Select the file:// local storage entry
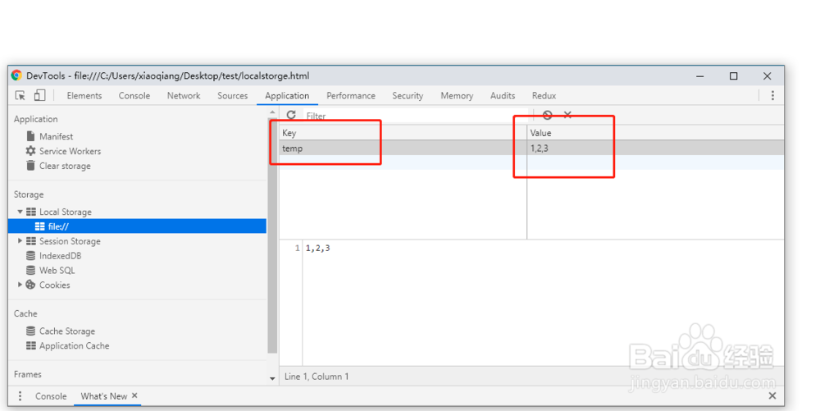820x411 pixels. pos(137,226)
